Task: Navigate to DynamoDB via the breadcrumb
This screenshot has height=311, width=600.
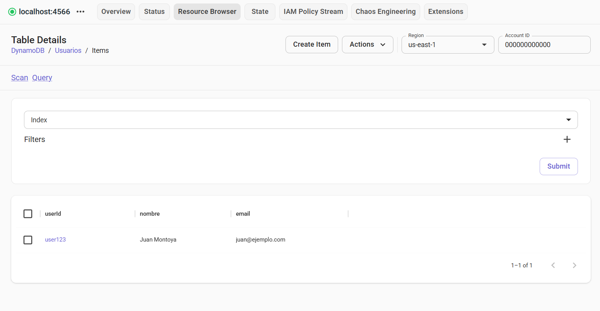Action: click(x=27, y=50)
